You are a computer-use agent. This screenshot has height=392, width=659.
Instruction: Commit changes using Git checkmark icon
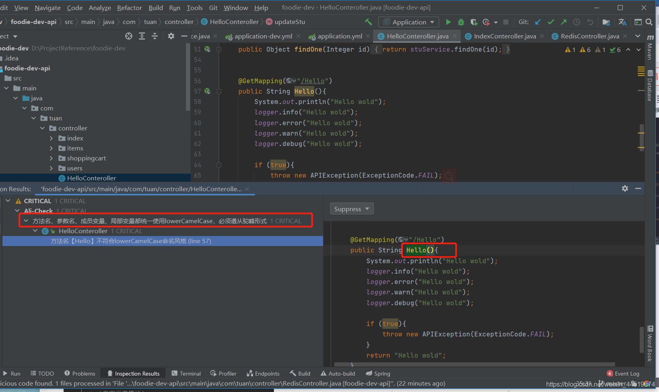tap(551, 22)
